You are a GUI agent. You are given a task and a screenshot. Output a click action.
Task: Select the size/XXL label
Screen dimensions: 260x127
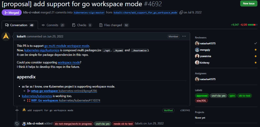pyautogui.click(x=201, y=101)
